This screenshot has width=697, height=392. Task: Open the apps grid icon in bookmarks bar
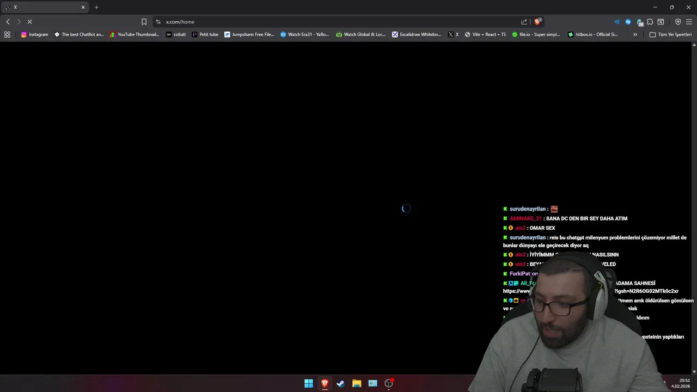7,34
